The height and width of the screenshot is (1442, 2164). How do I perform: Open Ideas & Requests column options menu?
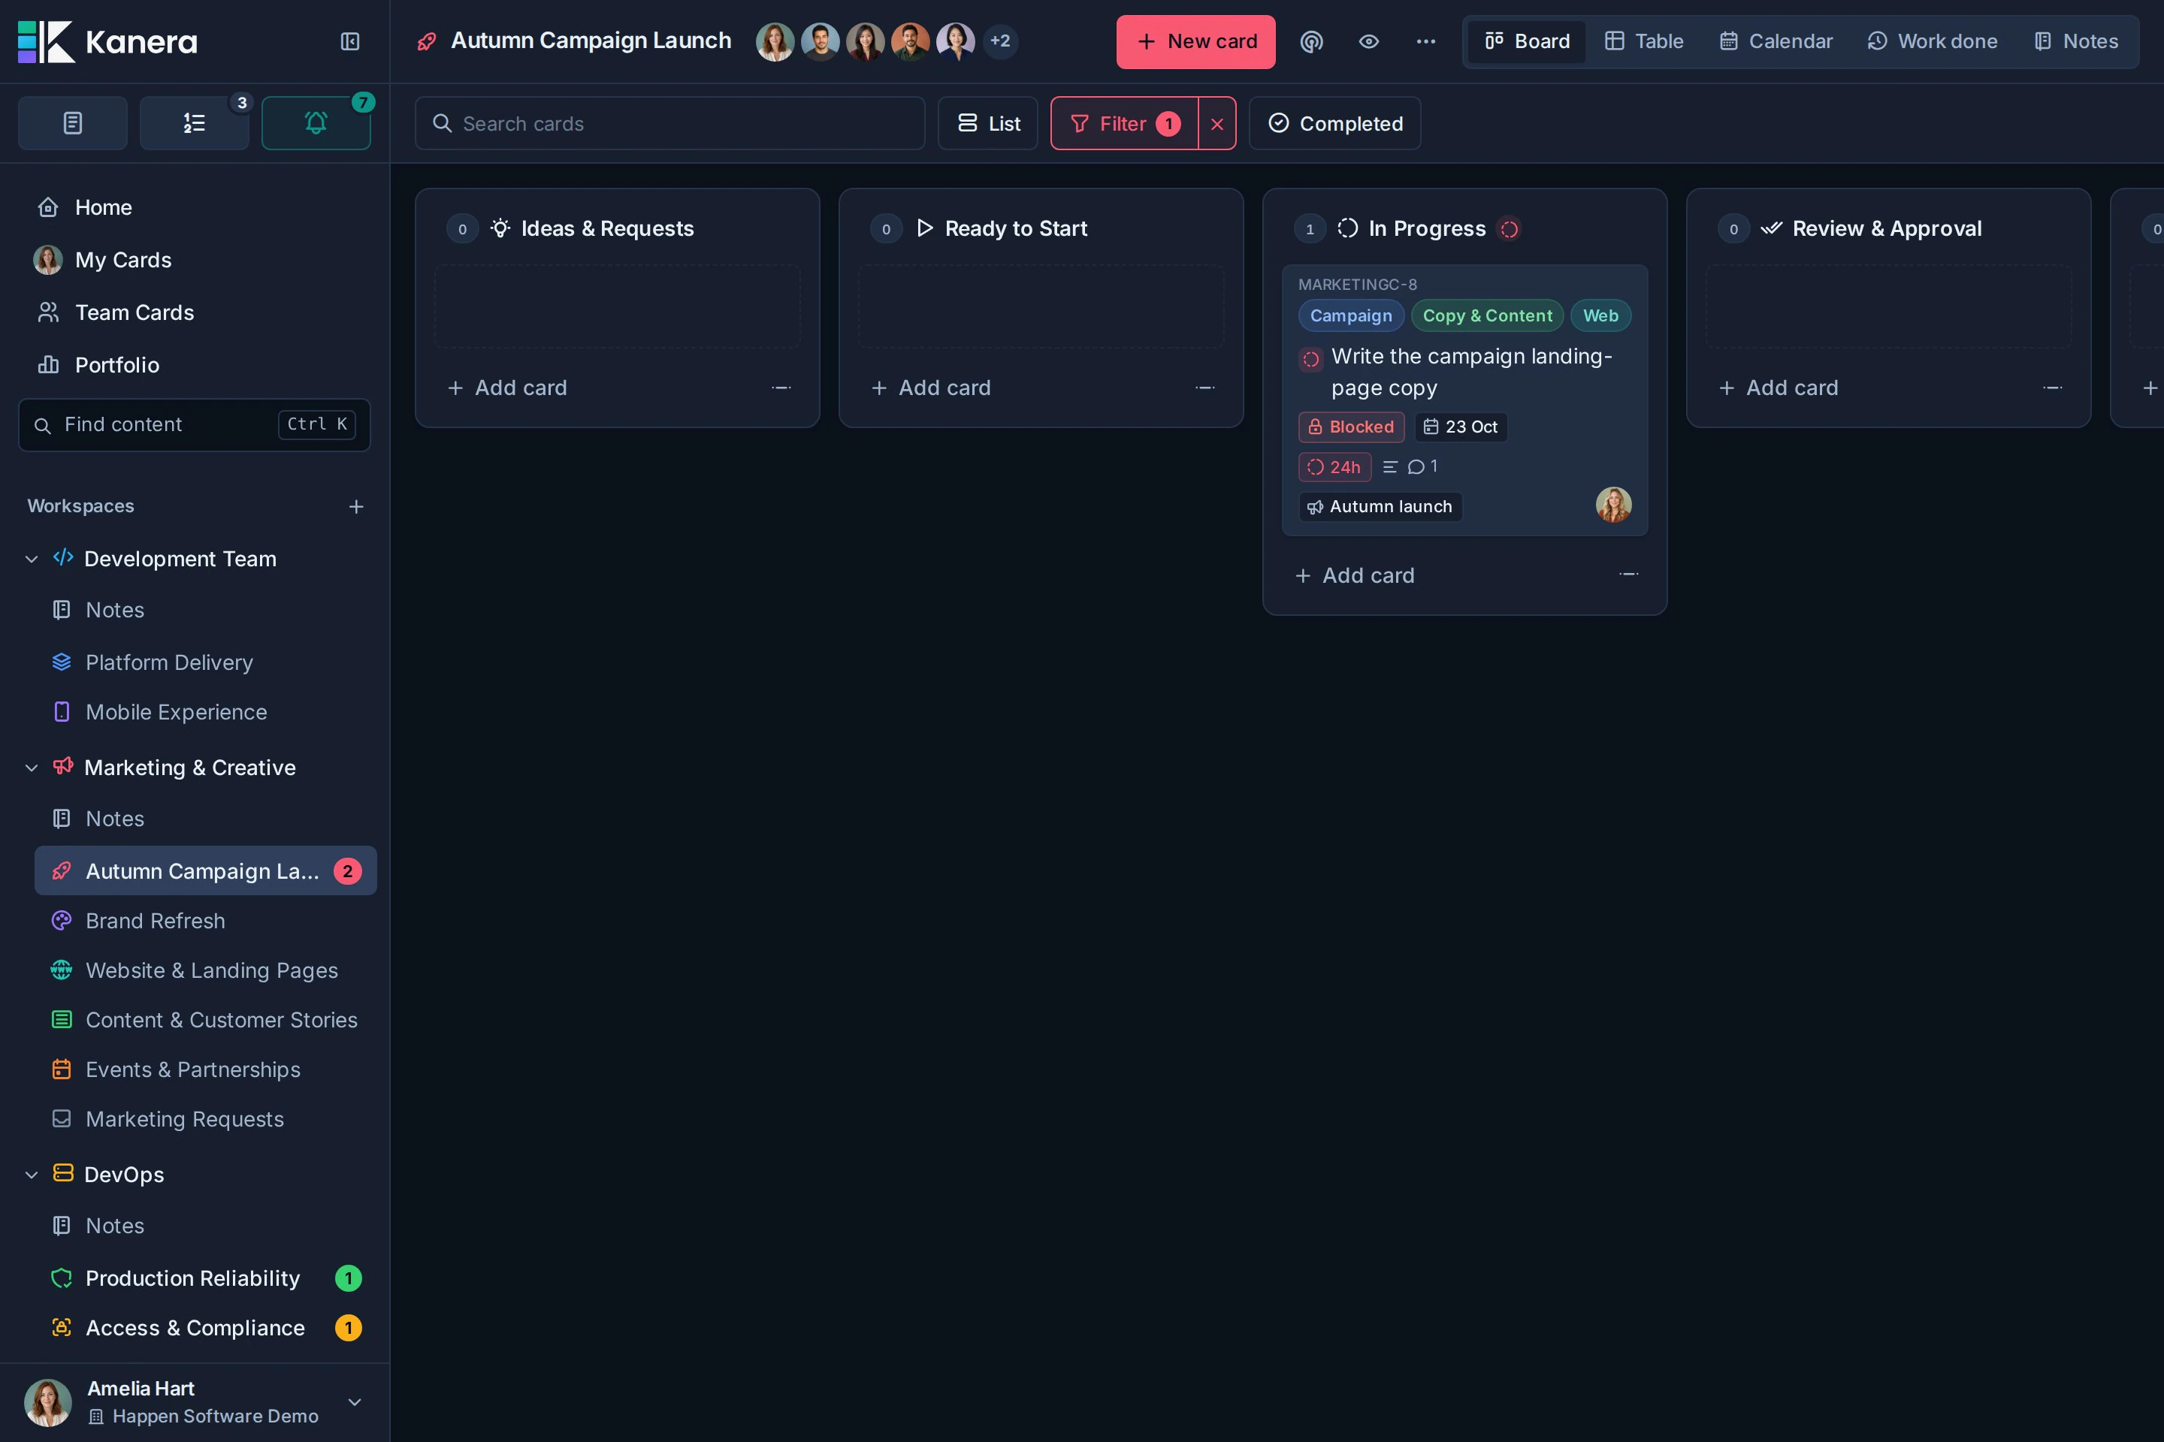point(781,388)
